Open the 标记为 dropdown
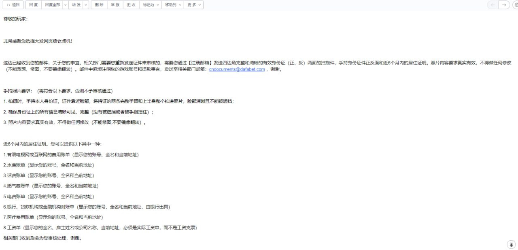This screenshot has width=518, height=250. pyautogui.click(x=151, y=5)
